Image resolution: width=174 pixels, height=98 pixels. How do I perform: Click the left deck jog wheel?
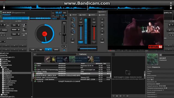tap(45, 34)
